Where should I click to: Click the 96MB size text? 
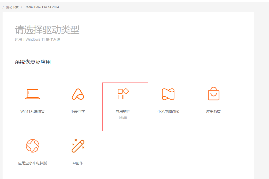click(x=123, y=118)
